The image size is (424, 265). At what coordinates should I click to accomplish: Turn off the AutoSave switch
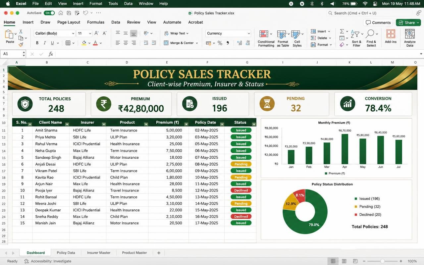tap(49, 13)
